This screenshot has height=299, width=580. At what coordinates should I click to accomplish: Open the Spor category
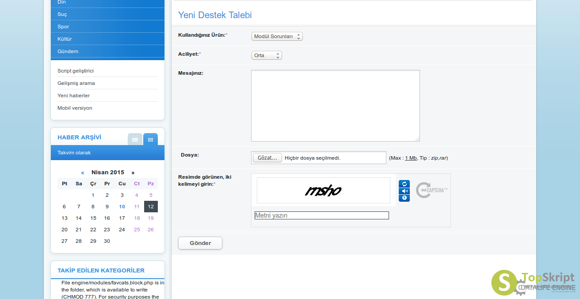[x=107, y=27]
